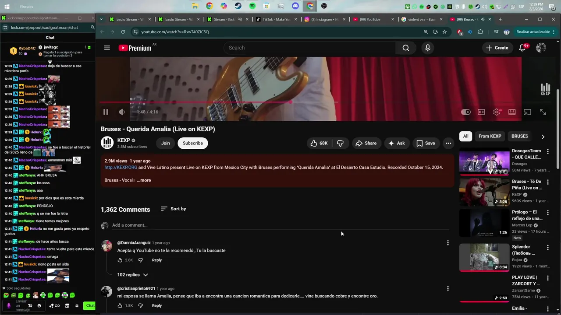Click the YouTube search magnifier button
This screenshot has height=315, width=561.
coord(406,48)
